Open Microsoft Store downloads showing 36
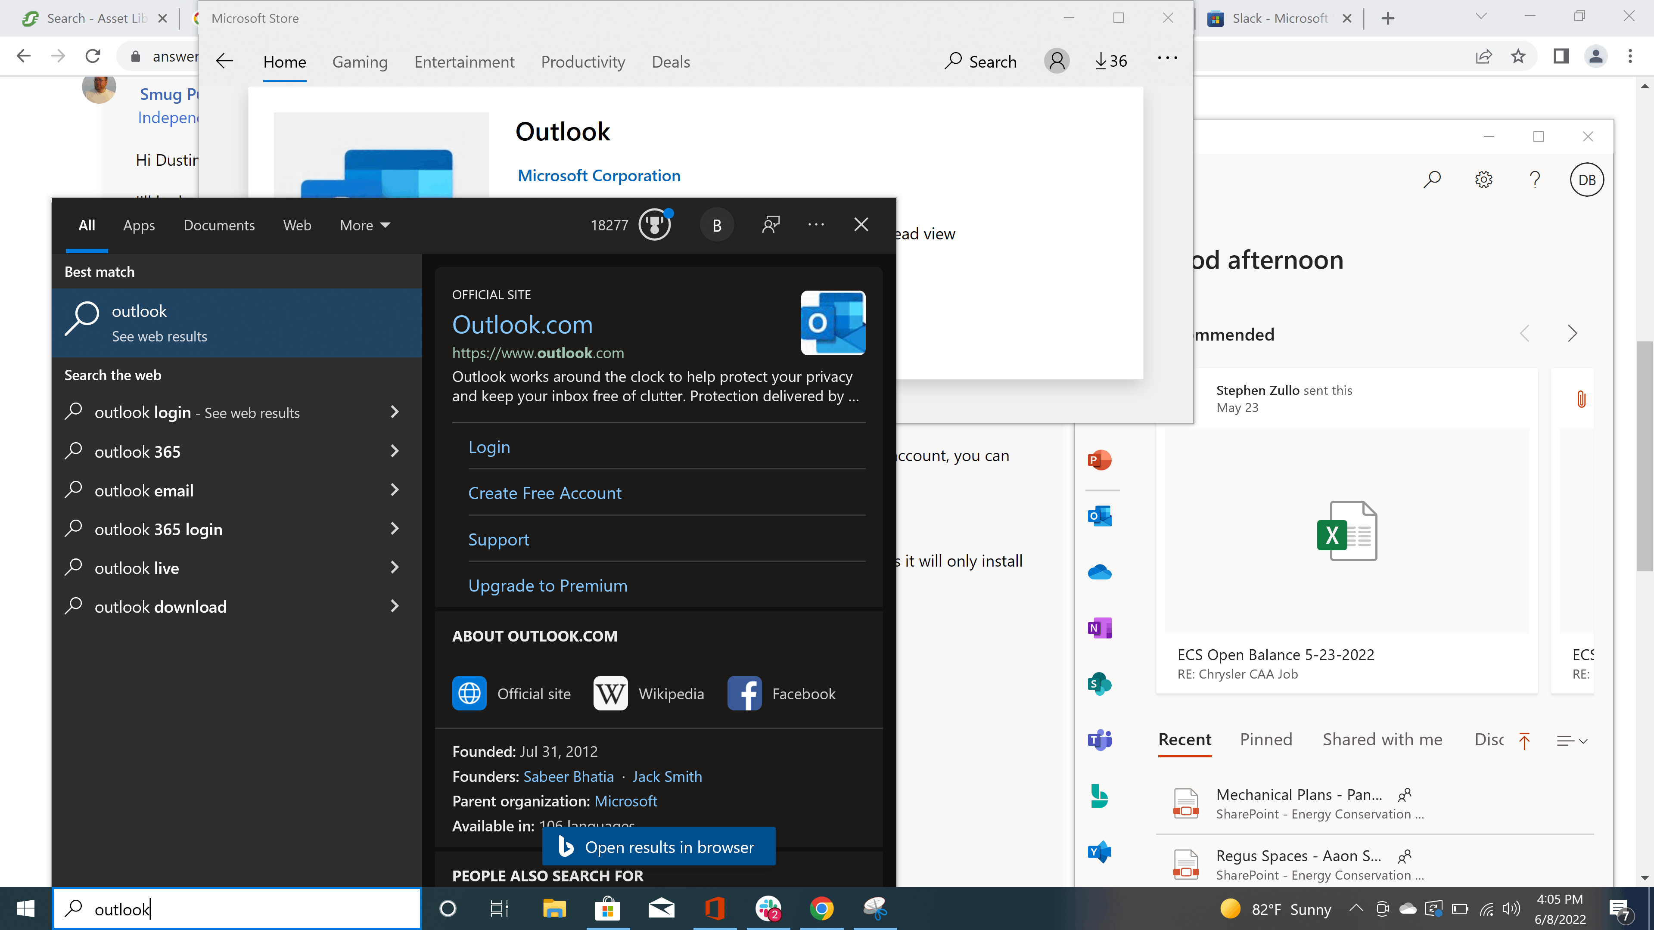Screen dimensions: 1654x930 pyautogui.click(x=1111, y=61)
